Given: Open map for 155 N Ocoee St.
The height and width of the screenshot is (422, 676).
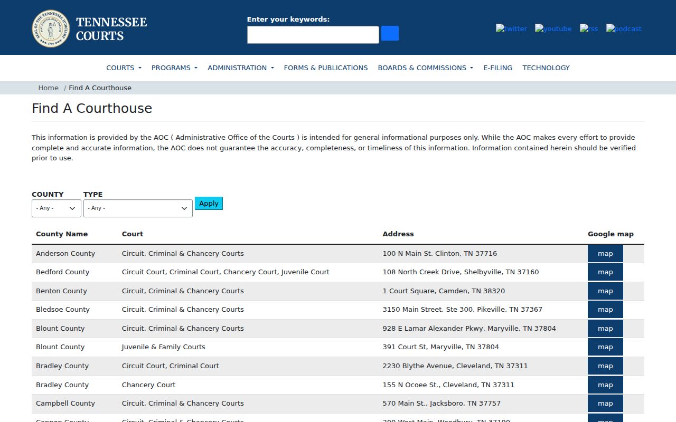Looking at the screenshot, I should 605,385.
